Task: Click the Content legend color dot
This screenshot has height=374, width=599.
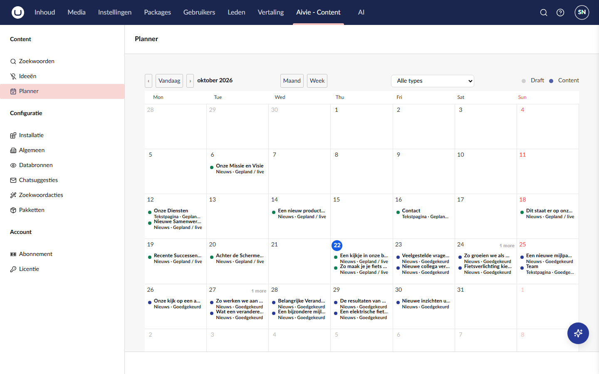Action: (551, 81)
